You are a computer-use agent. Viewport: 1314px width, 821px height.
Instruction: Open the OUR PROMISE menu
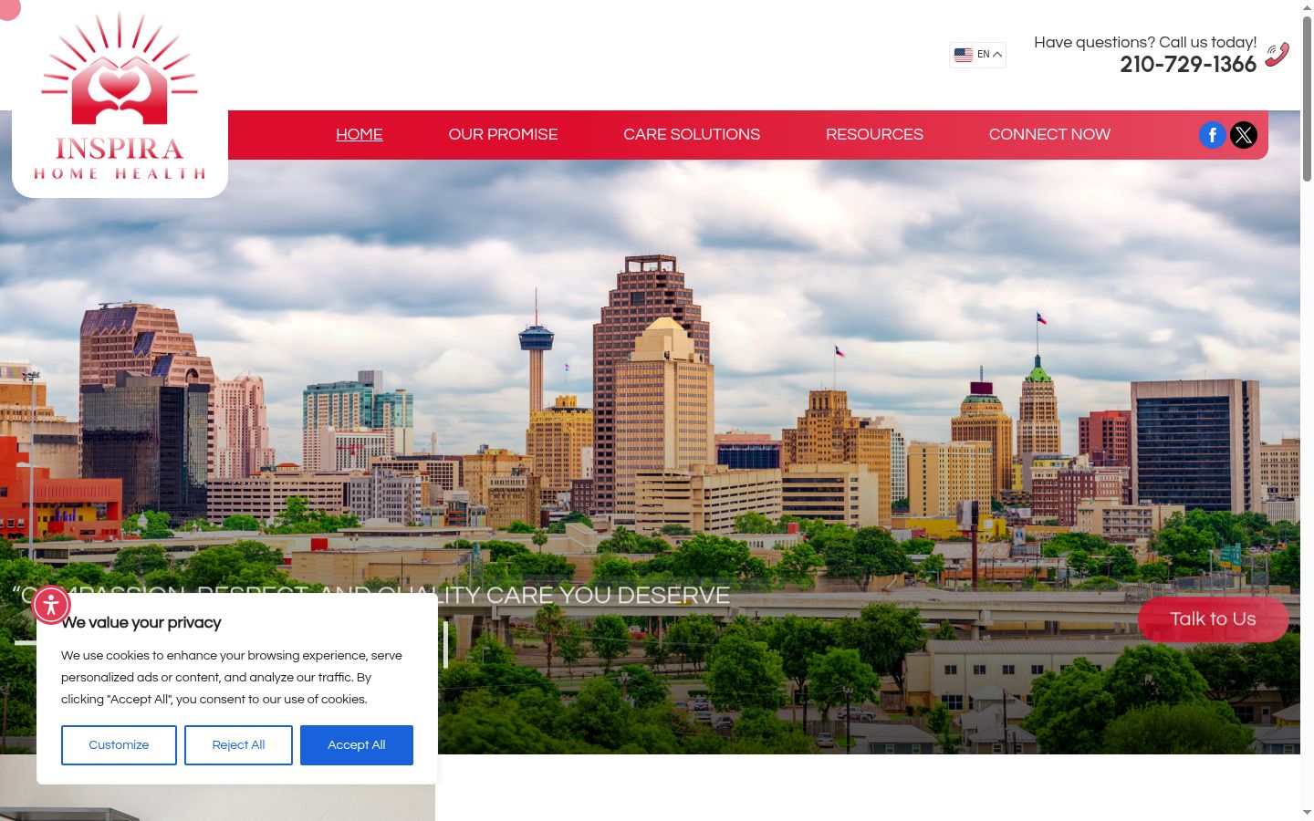pyautogui.click(x=503, y=134)
